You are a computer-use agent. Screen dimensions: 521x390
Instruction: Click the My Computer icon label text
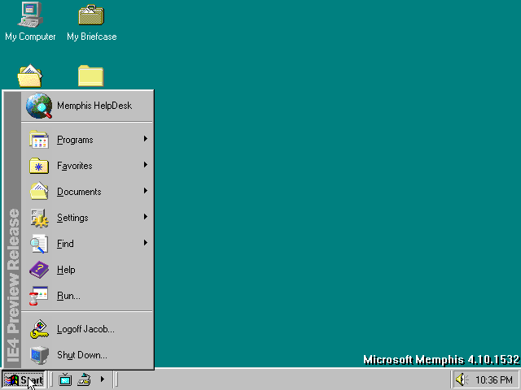(x=30, y=37)
